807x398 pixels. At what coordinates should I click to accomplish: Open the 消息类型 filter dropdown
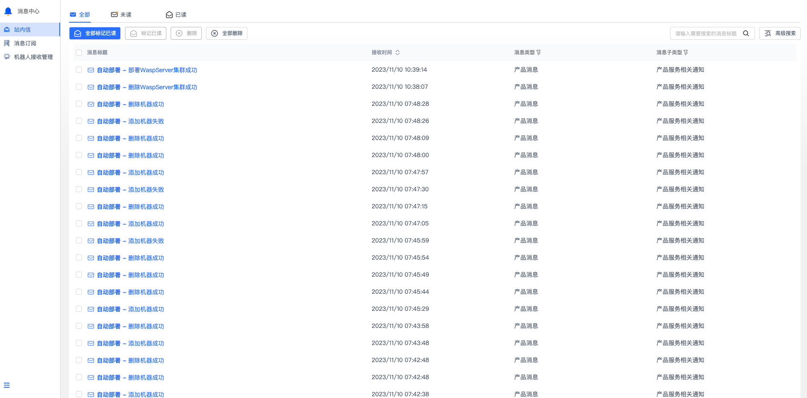[x=539, y=53]
